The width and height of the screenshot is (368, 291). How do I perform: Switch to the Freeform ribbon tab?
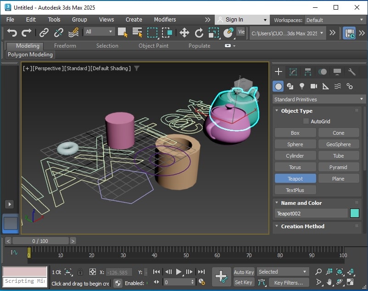[x=65, y=46]
